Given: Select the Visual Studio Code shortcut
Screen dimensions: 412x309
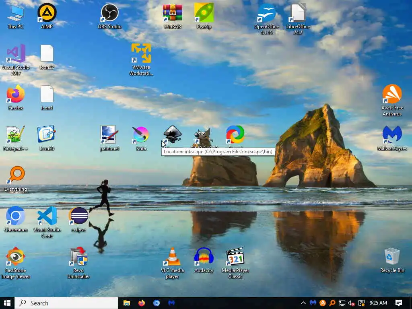Looking at the screenshot, I should coord(47,222).
